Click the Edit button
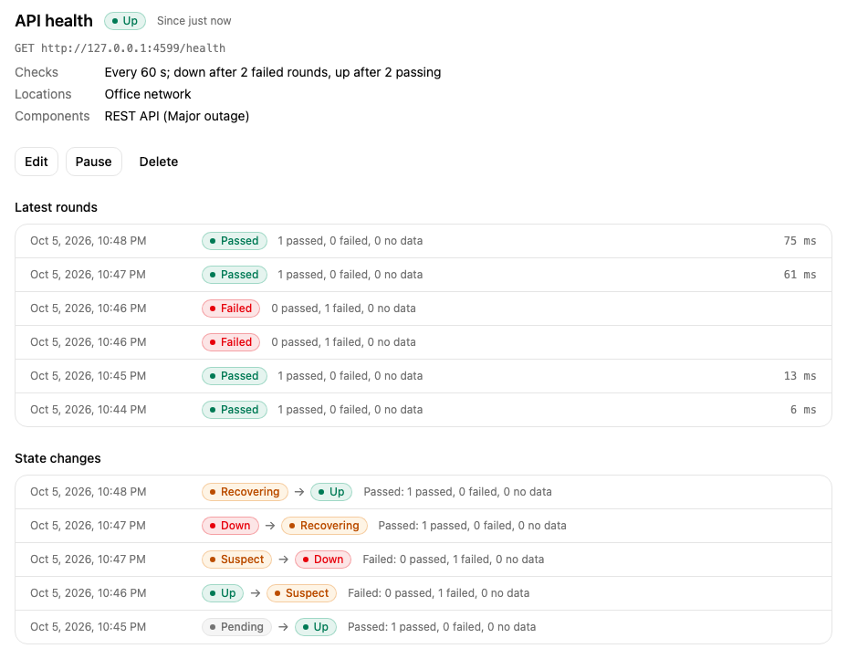The image size is (847, 659). click(37, 162)
